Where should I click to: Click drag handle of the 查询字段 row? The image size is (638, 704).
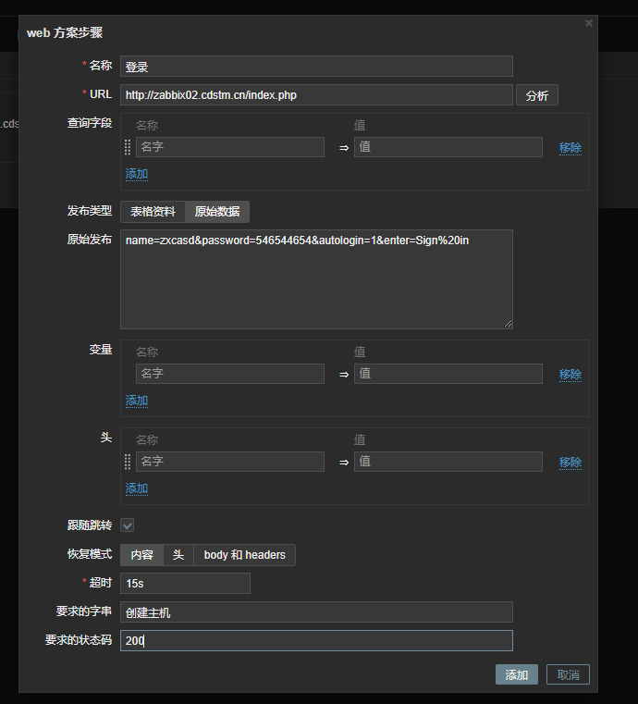coord(128,147)
